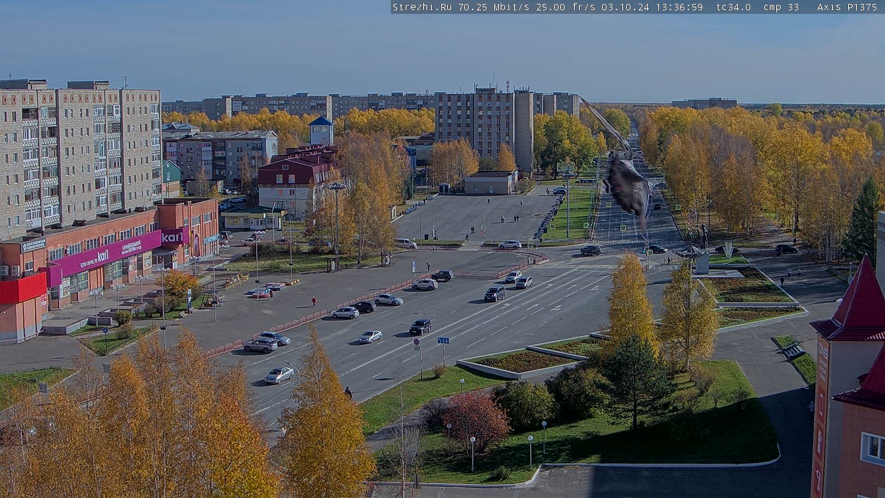Select the 13:36:59 timestamp
Image resolution: width=885 pixels, height=498 pixels.
(x=679, y=7)
